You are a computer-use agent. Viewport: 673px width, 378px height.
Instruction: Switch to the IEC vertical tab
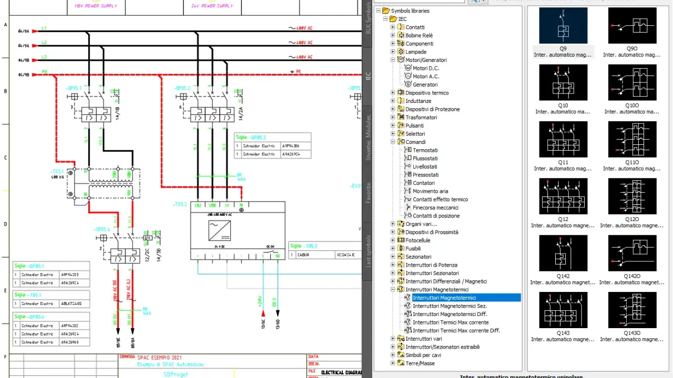click(368, 76)
